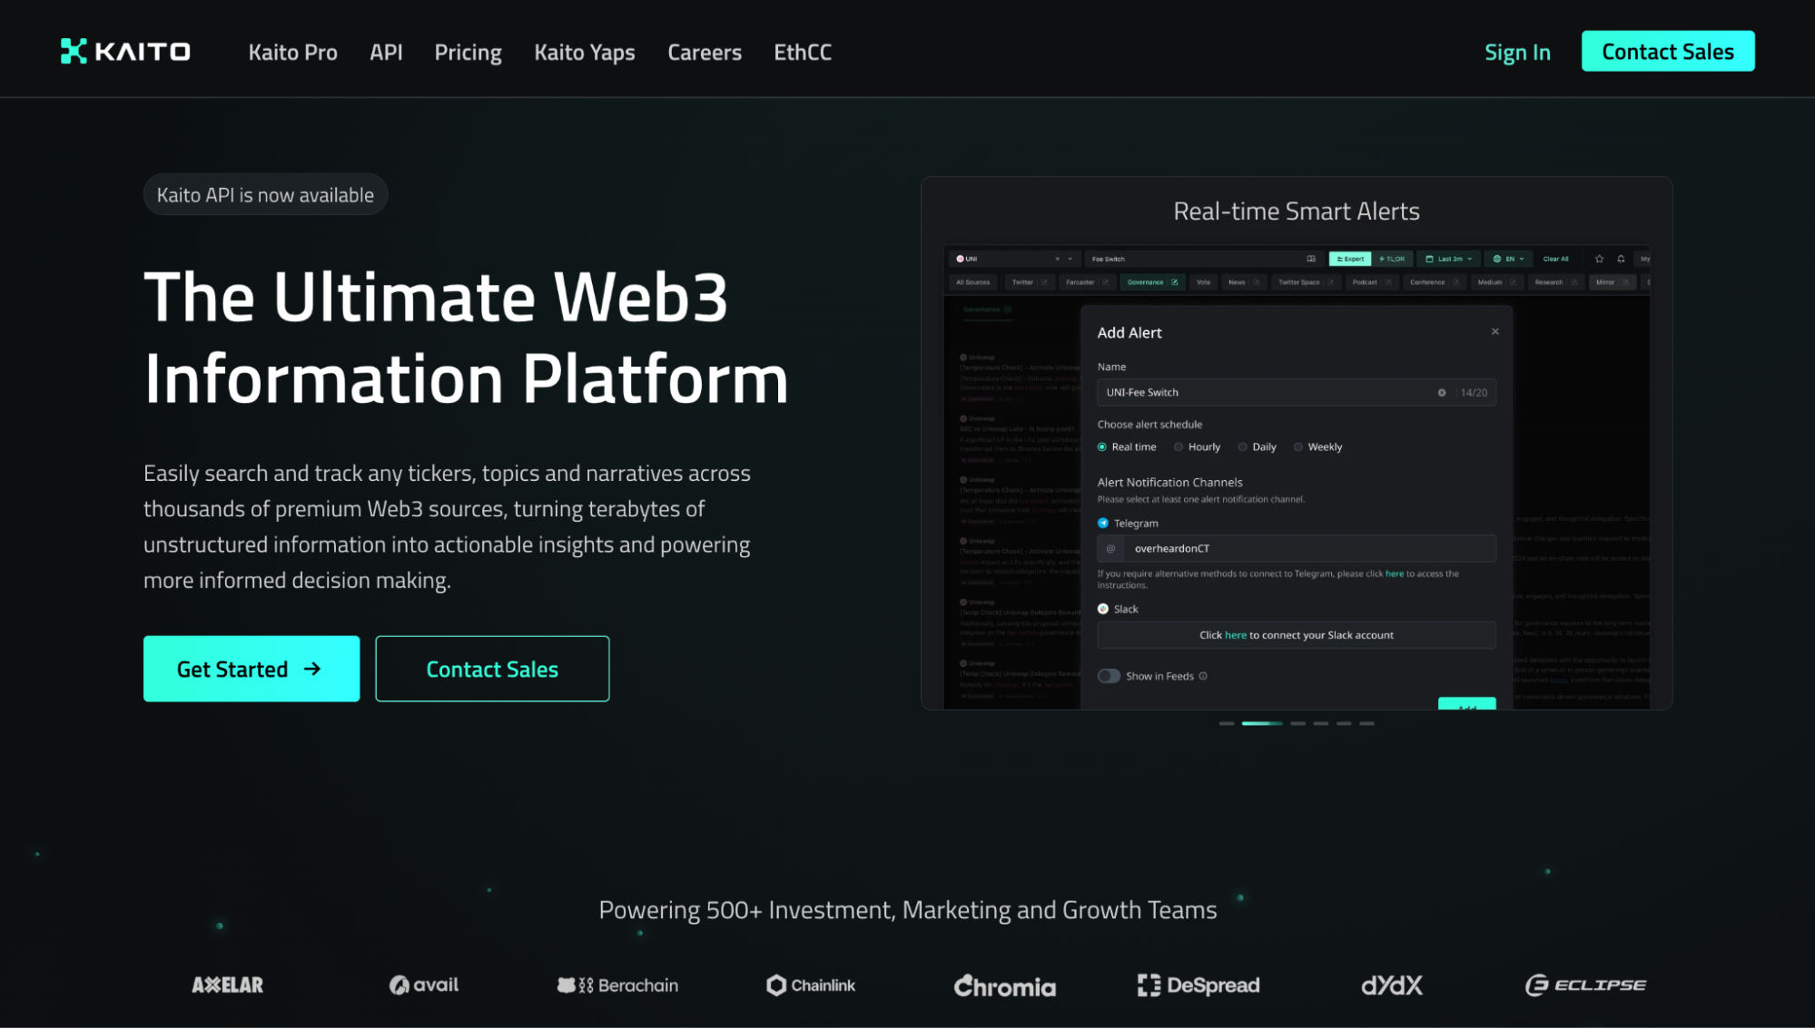
Task: Toggle the Show in Feeds switch
Action: click(x=1109, y=676)
